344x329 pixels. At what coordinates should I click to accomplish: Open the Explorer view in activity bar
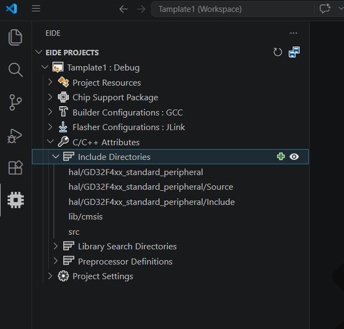15,37
